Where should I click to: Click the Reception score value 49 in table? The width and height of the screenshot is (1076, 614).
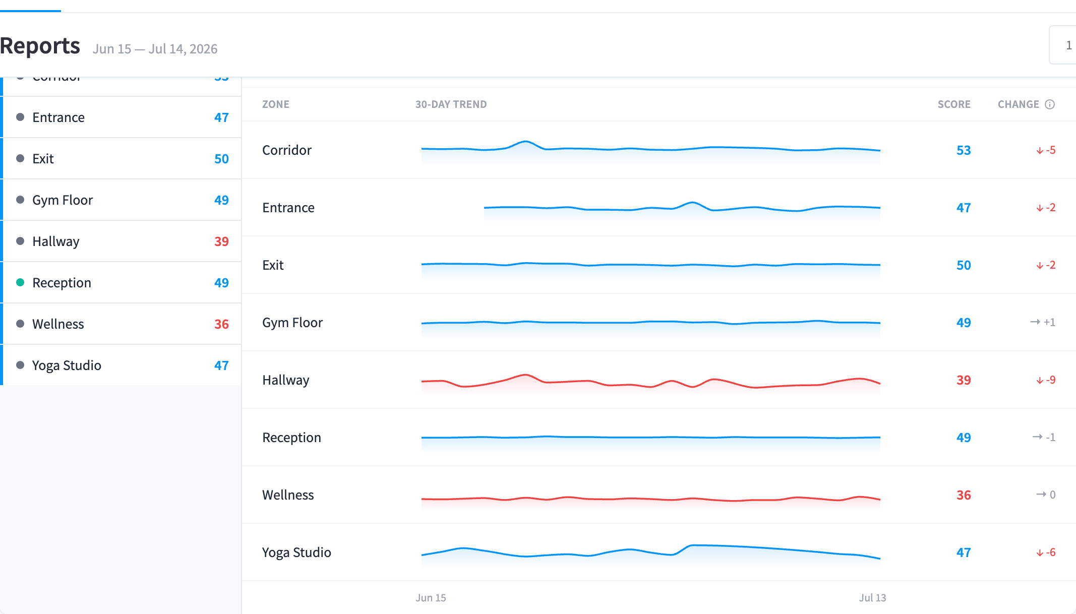click(x=964, y=438)
